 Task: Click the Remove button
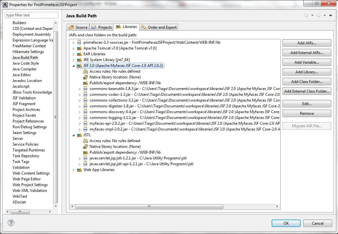[306, 113]
